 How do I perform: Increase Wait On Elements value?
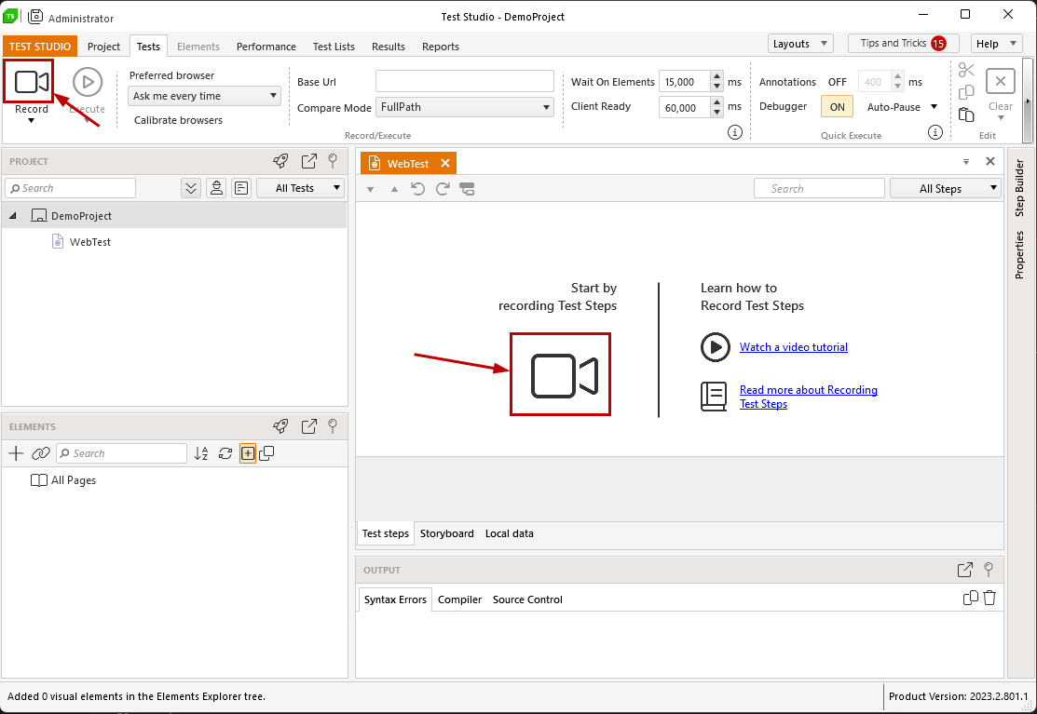tap(716, 76)
